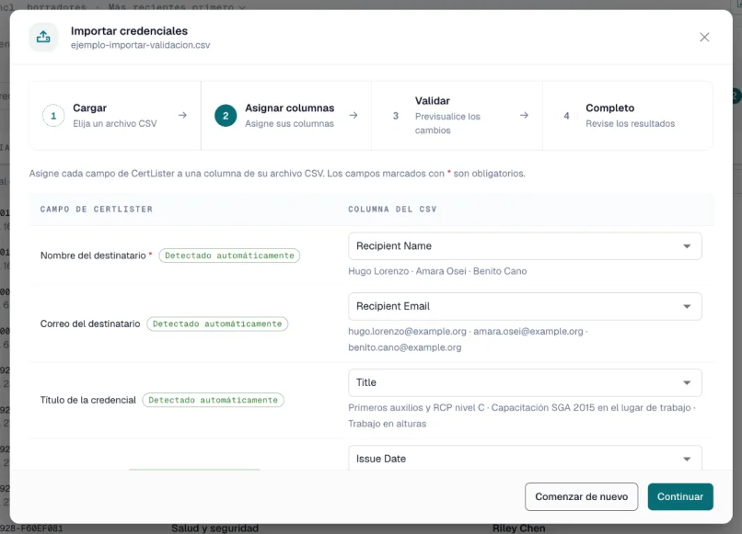
Task: Click the Correo del destinatario field label
Action: 90,324
